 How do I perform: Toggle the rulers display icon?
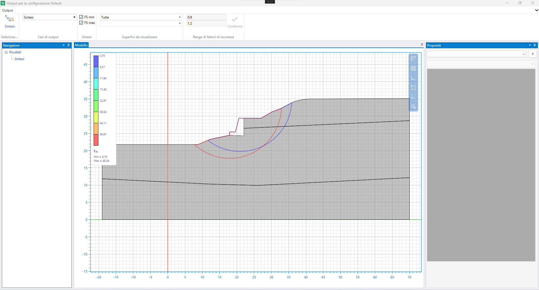tap(413, 59)
